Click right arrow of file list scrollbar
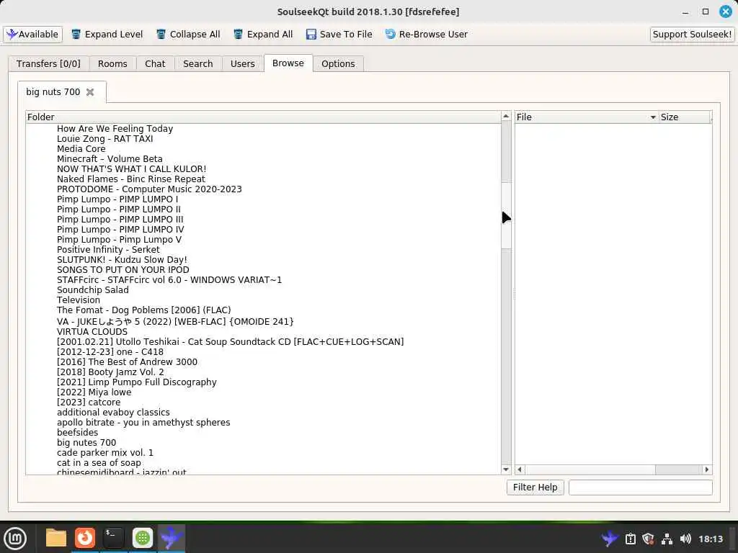 (x=706, y=469)
